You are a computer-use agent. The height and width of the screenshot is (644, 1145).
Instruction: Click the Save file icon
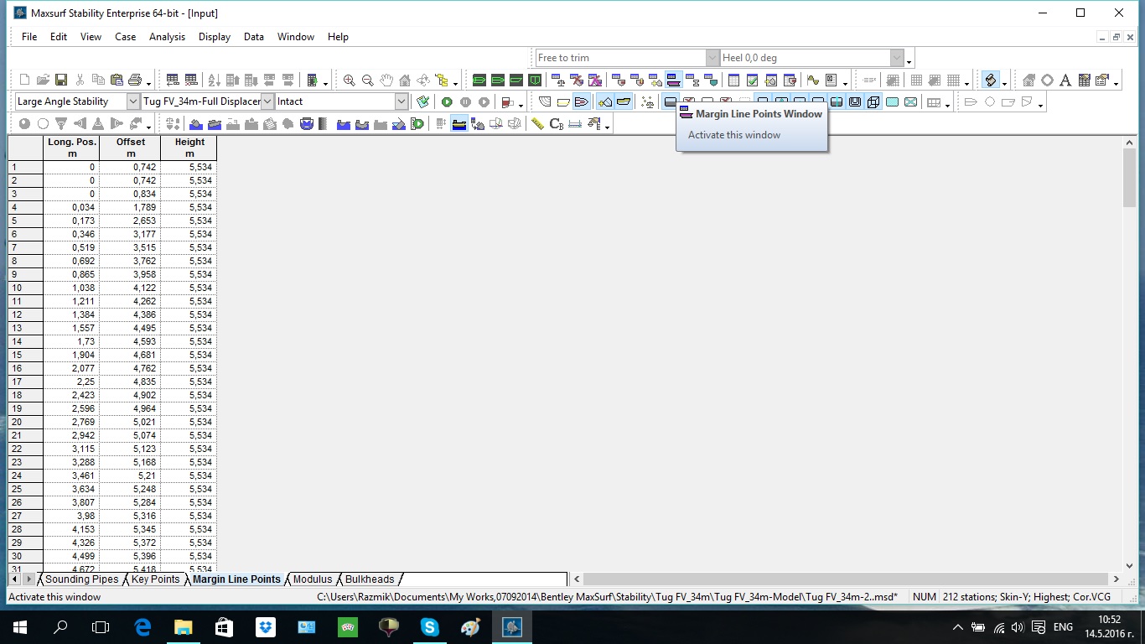pos(61,80)
